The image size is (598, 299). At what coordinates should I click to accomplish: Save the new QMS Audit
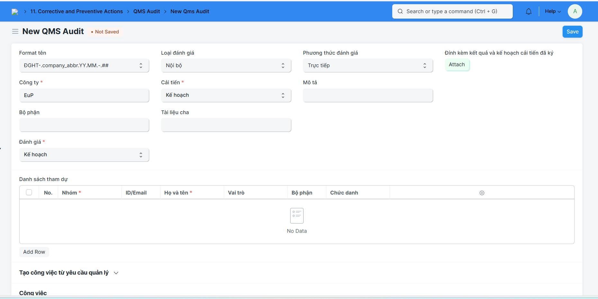572,32
